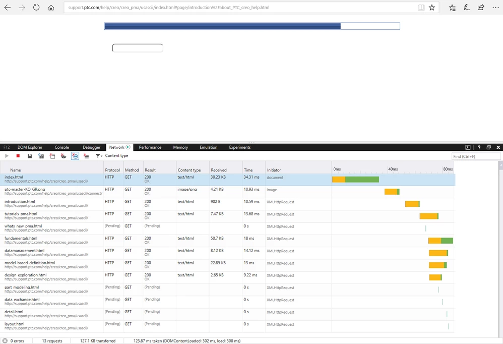The width and height of the screenshot is (503, 344).
Task: Stop network capture red square
Action: (18, 156)
